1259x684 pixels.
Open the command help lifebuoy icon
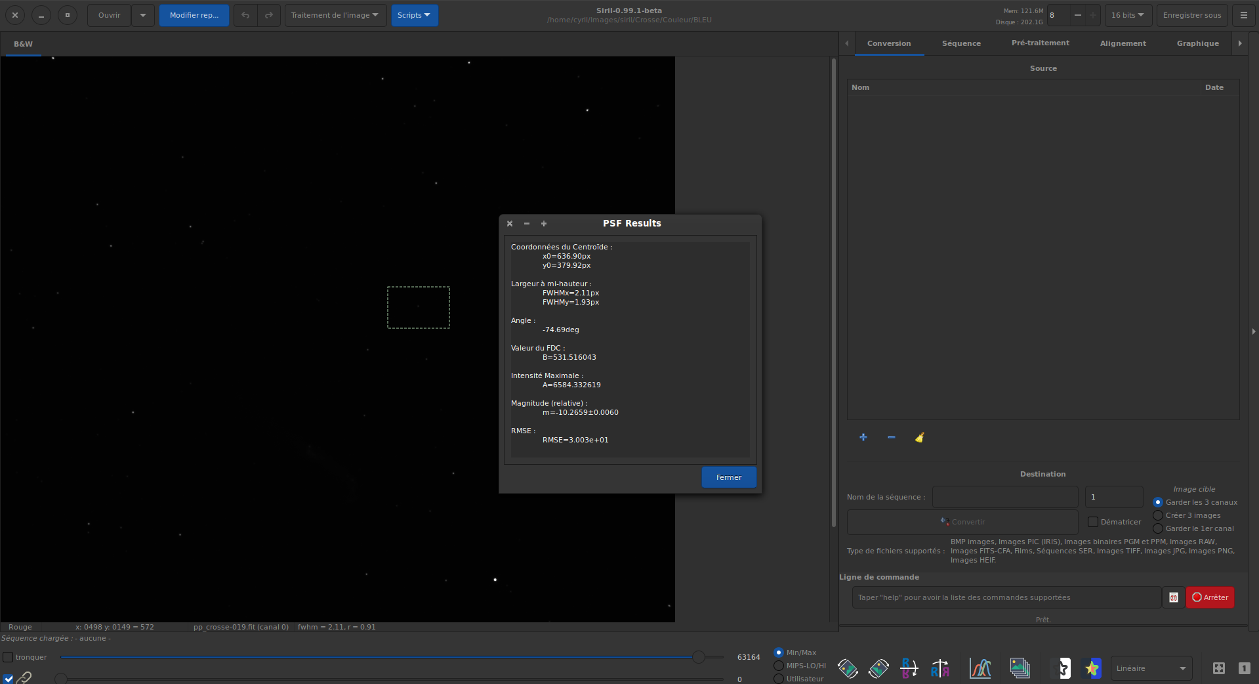(x=1173, y=597)
